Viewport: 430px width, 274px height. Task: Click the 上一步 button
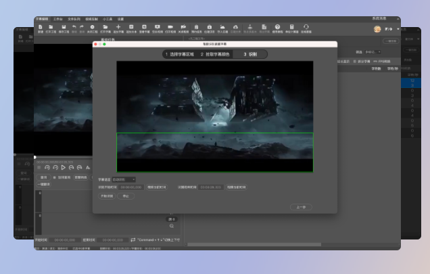pyautogui.click(x=301, y=206)
